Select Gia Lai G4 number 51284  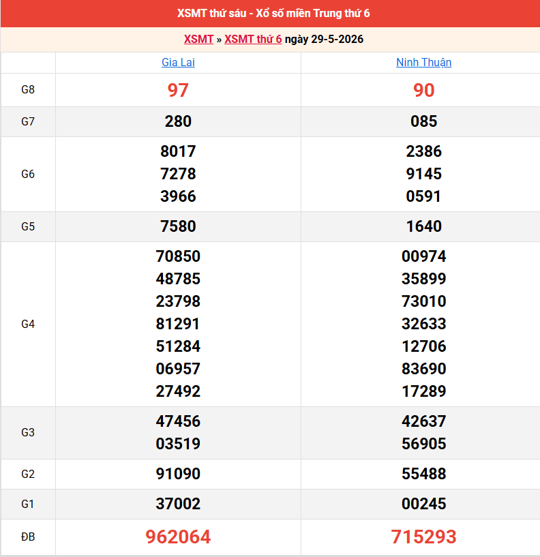click(x=178, y=346)
